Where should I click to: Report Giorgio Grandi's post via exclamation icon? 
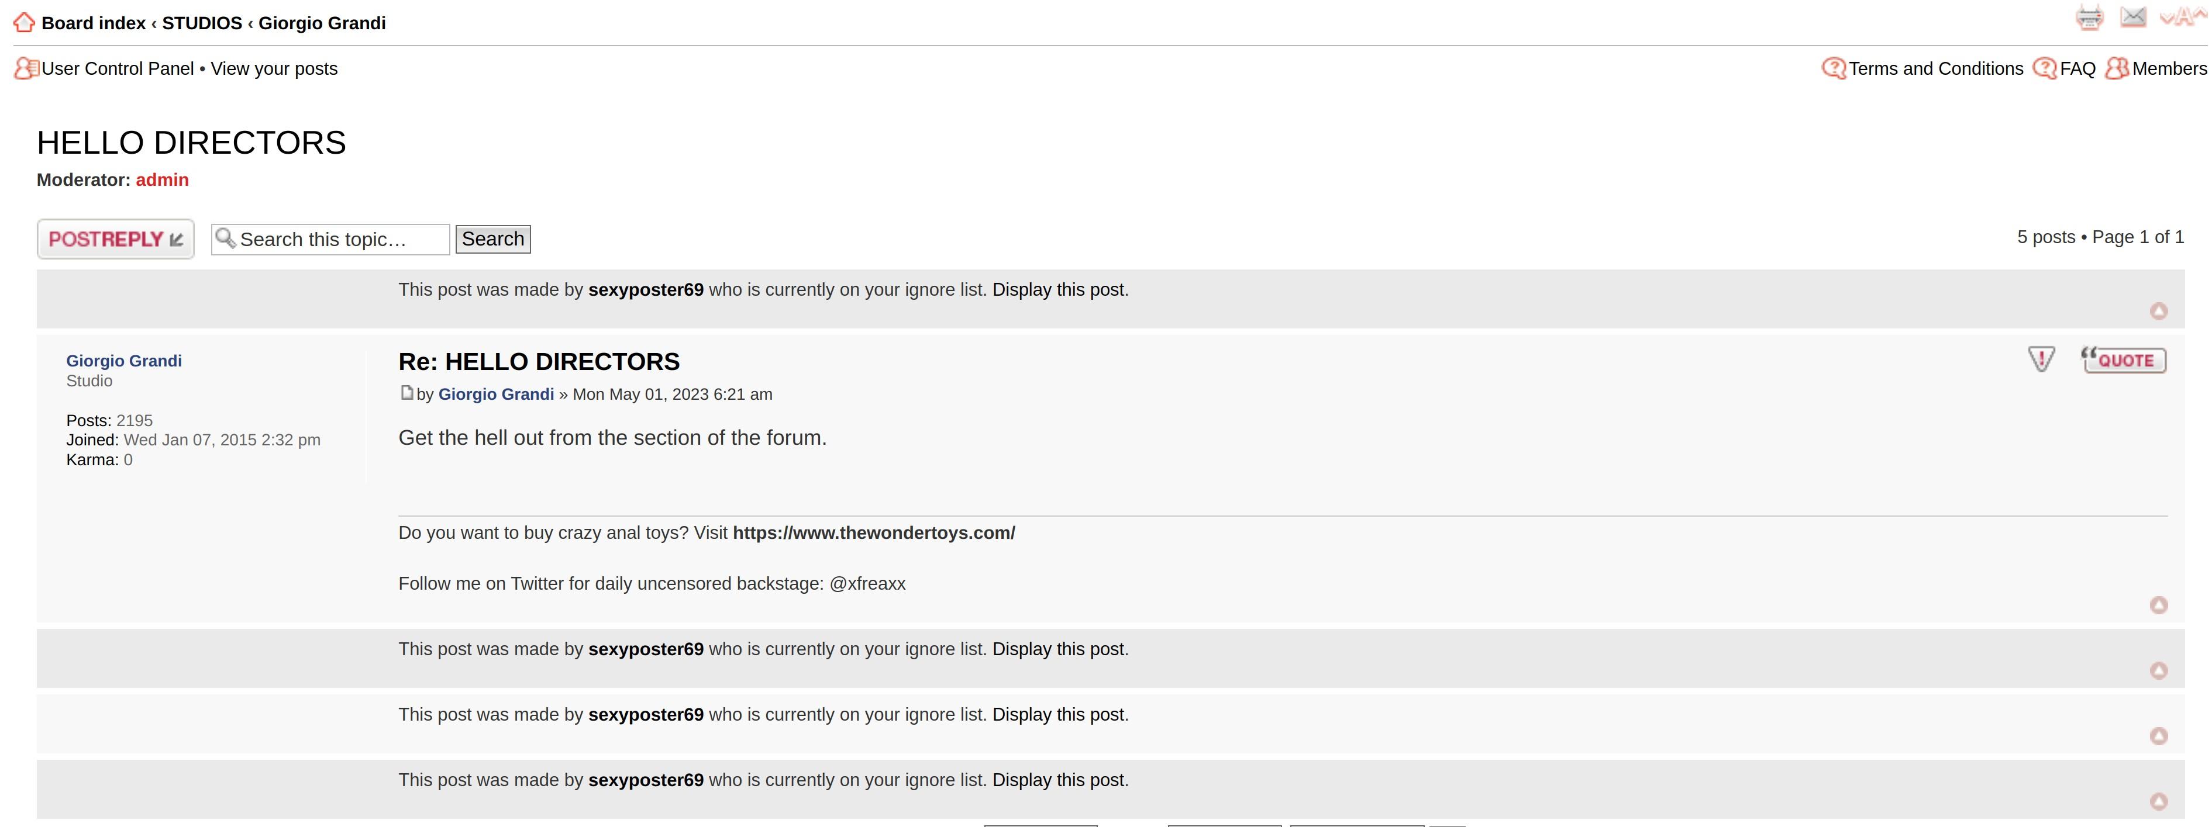2041,359
